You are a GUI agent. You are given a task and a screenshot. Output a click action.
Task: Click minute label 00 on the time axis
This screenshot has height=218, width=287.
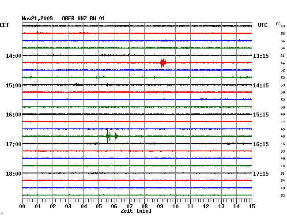click(x=23, y=206)
